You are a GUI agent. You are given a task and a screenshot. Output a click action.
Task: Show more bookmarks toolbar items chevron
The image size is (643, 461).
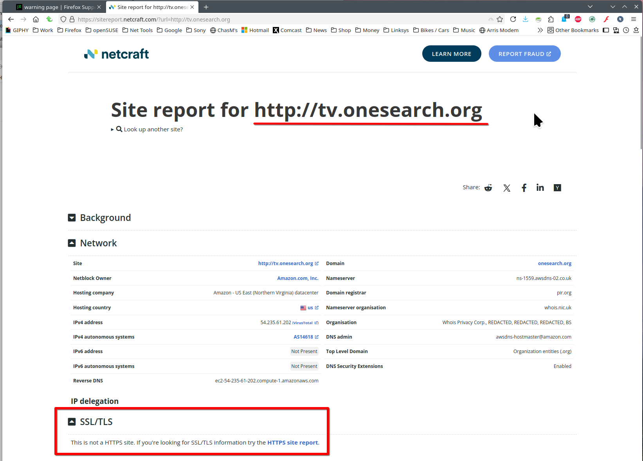coord(540,30)
